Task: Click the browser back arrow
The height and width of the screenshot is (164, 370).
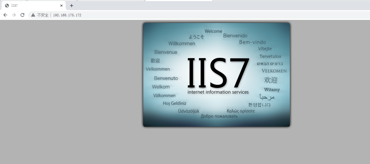Action: coord(5,15)
